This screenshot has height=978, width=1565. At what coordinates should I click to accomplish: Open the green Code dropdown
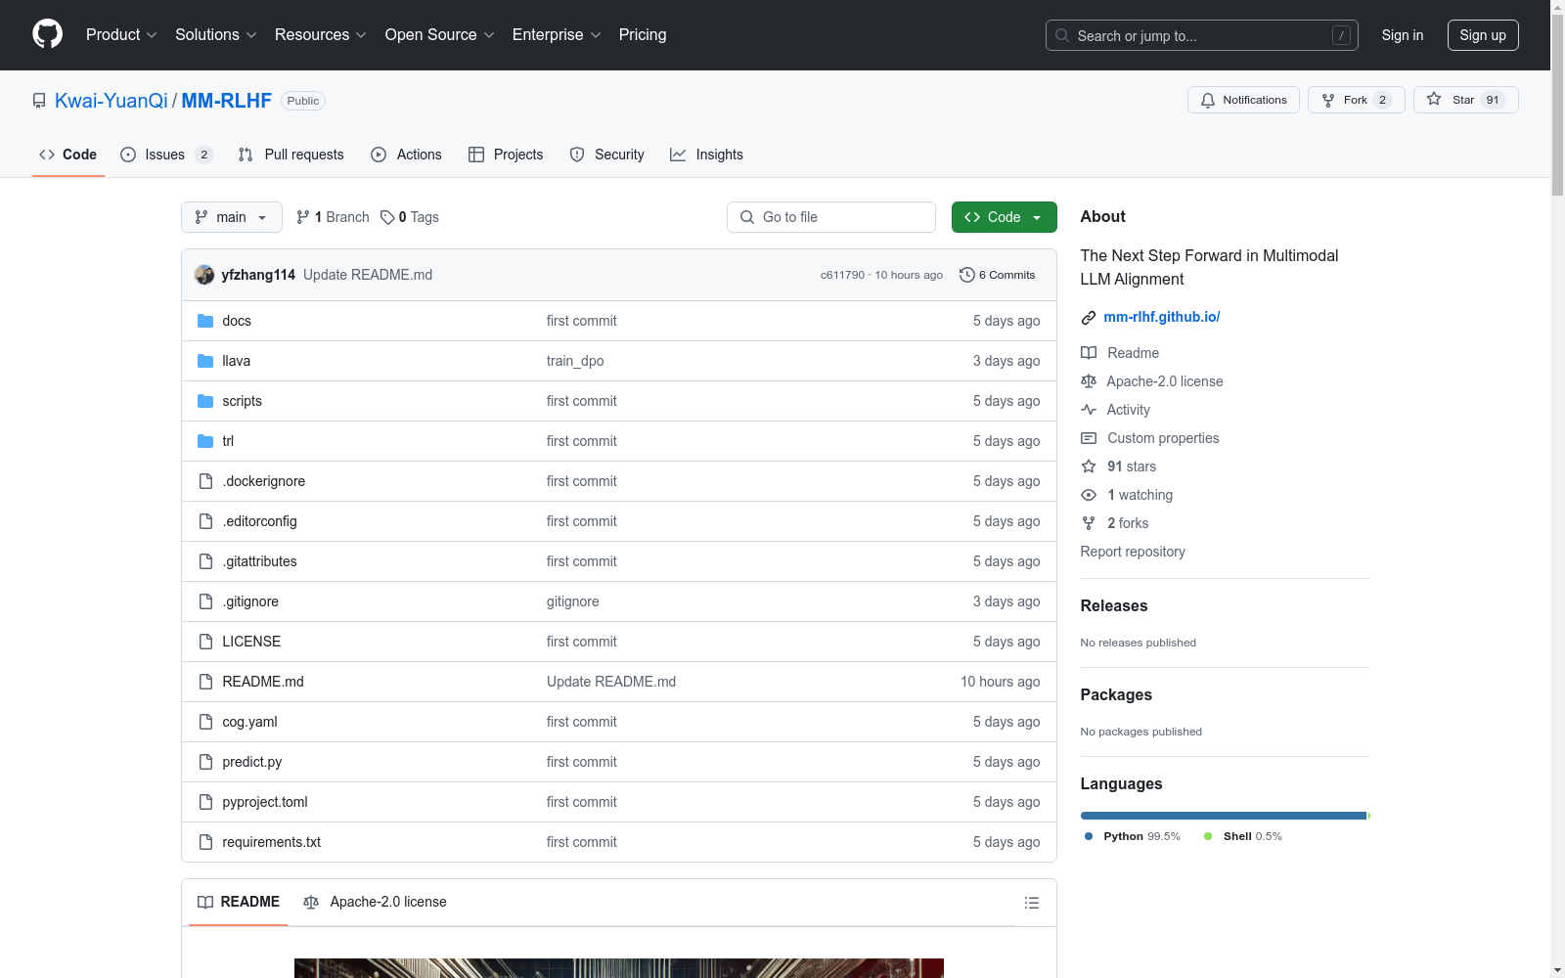click(1004, 217)
